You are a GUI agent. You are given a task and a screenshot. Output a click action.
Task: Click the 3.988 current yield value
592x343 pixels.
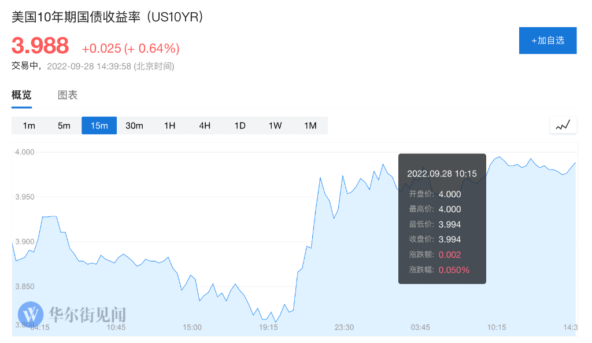coord(40,46)
